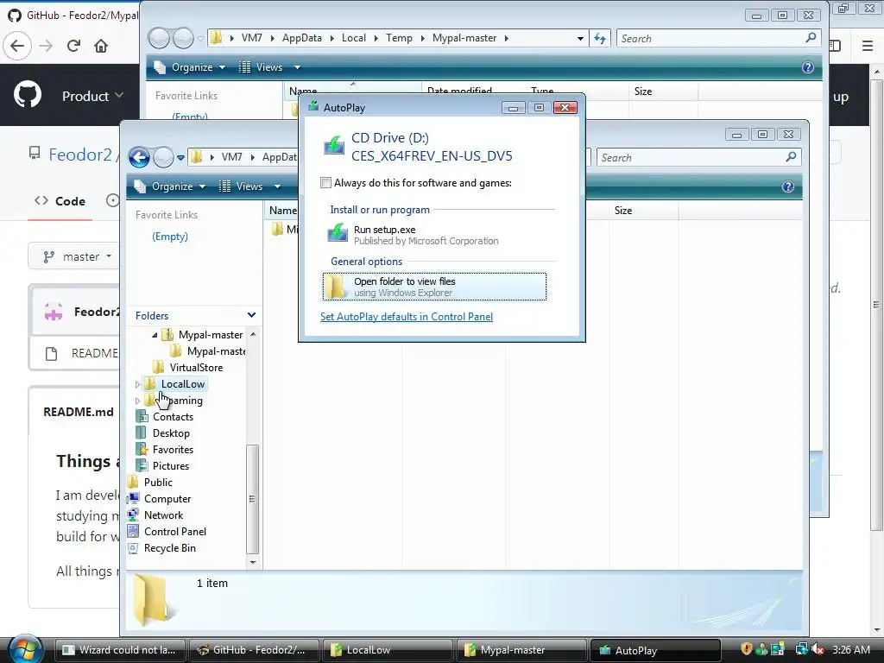Open Favorites in folder tree
The image size is (884, 663).
[x=173, y=449]
